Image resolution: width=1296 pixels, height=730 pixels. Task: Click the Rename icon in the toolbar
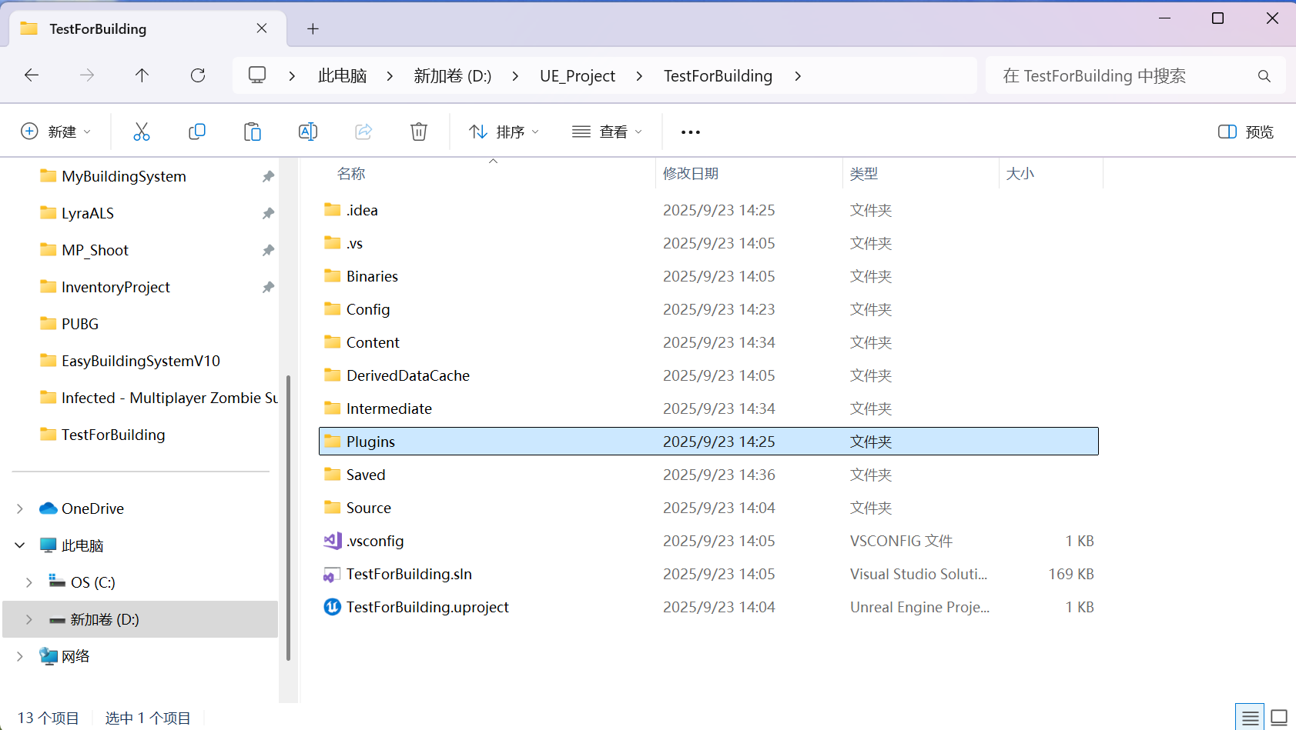coord(308,131)
